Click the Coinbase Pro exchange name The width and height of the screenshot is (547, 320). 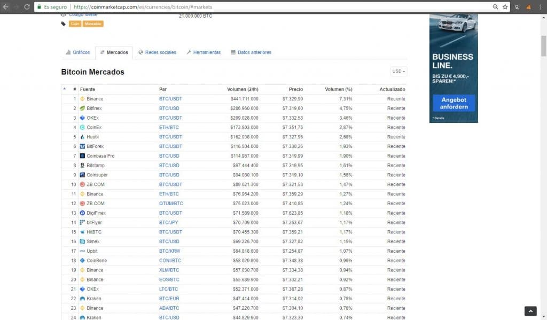tap(100, 156)
